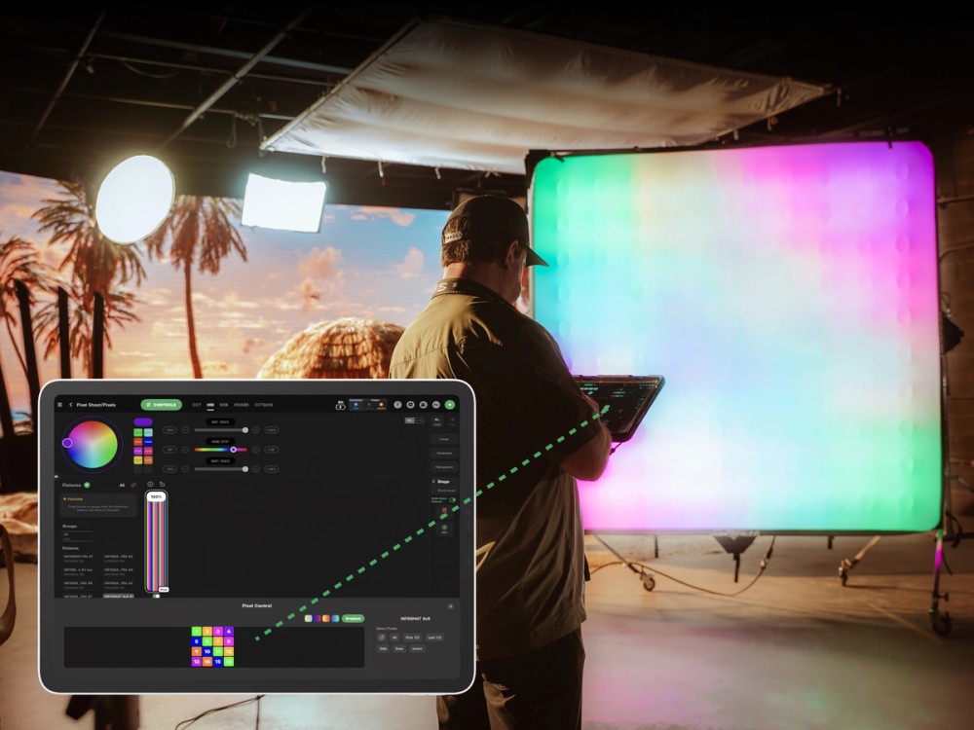The image size is (974, 730).
Task: Switch to the CCT color tab
Action: point(197,405)
